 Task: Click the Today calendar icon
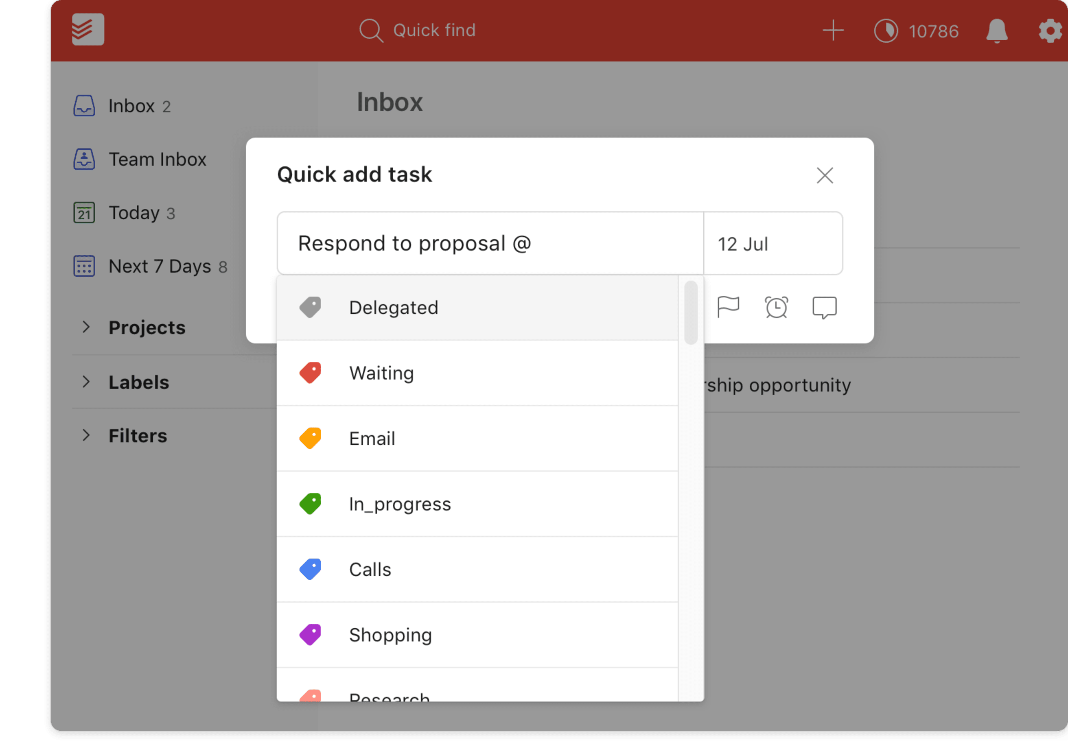coord(84,212)
